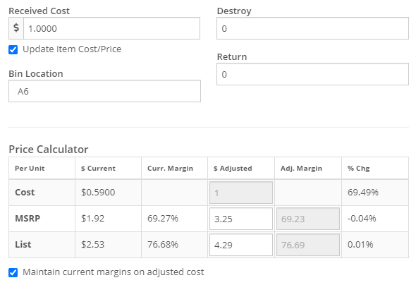Click the Bin Location field showing A6

104,91
